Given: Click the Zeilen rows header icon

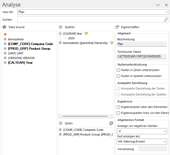Looking at the screenshot, I should pos(61,123).
